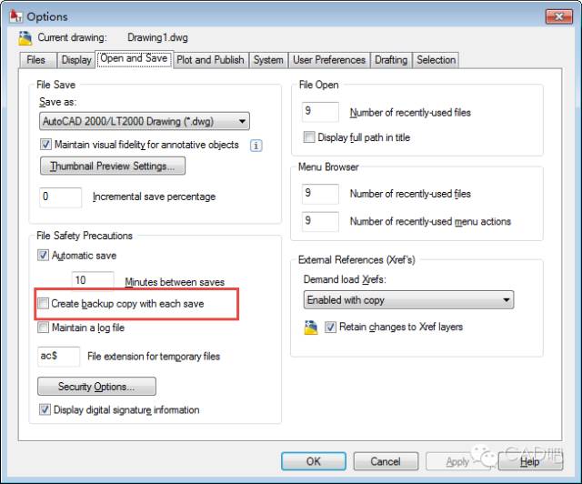Click the Incremental save percentage field
Screen dimensions: 582x484
[x=62, y=197]
